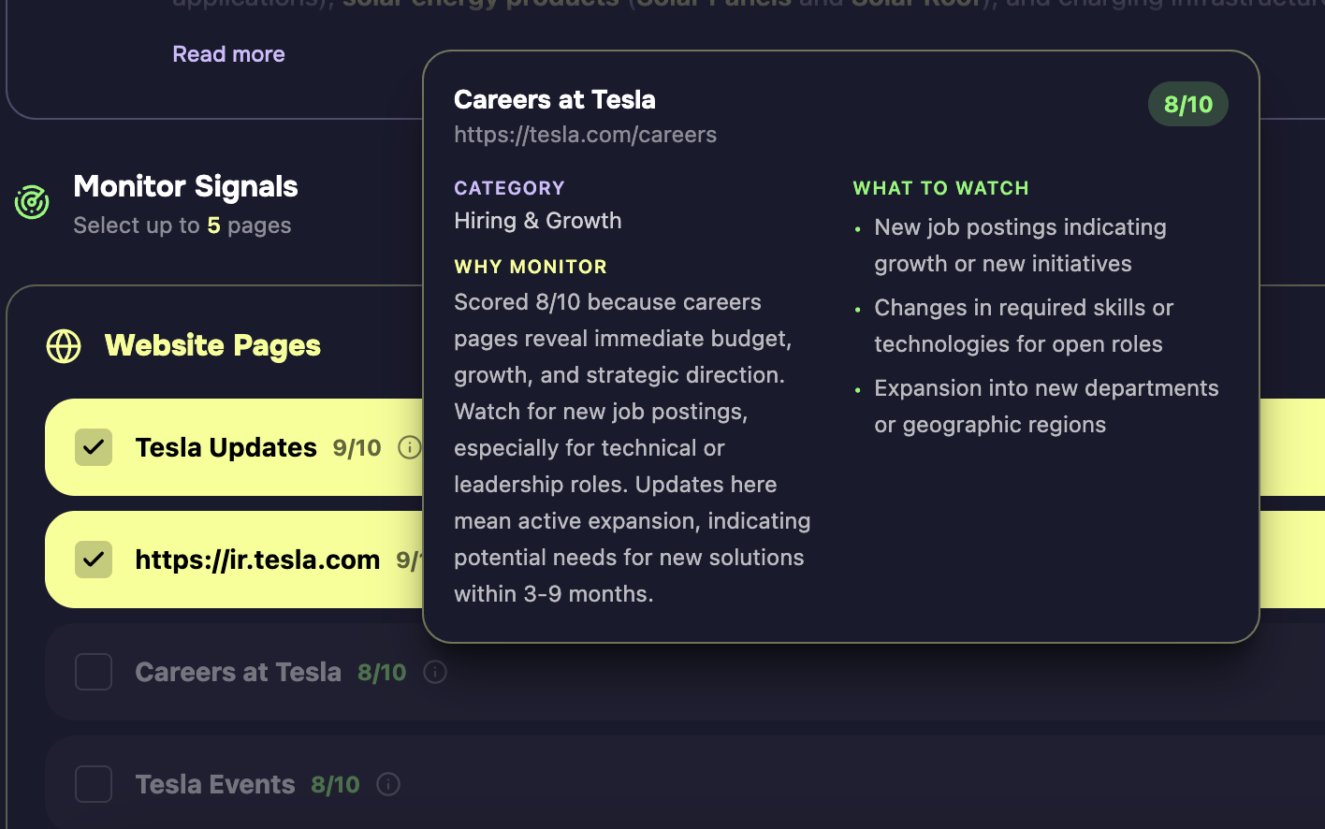Image resolution: width=1325 pixels, height=829 pixels.
Task: Click the Website Pages section heading
Action: (x=212, y=346)
